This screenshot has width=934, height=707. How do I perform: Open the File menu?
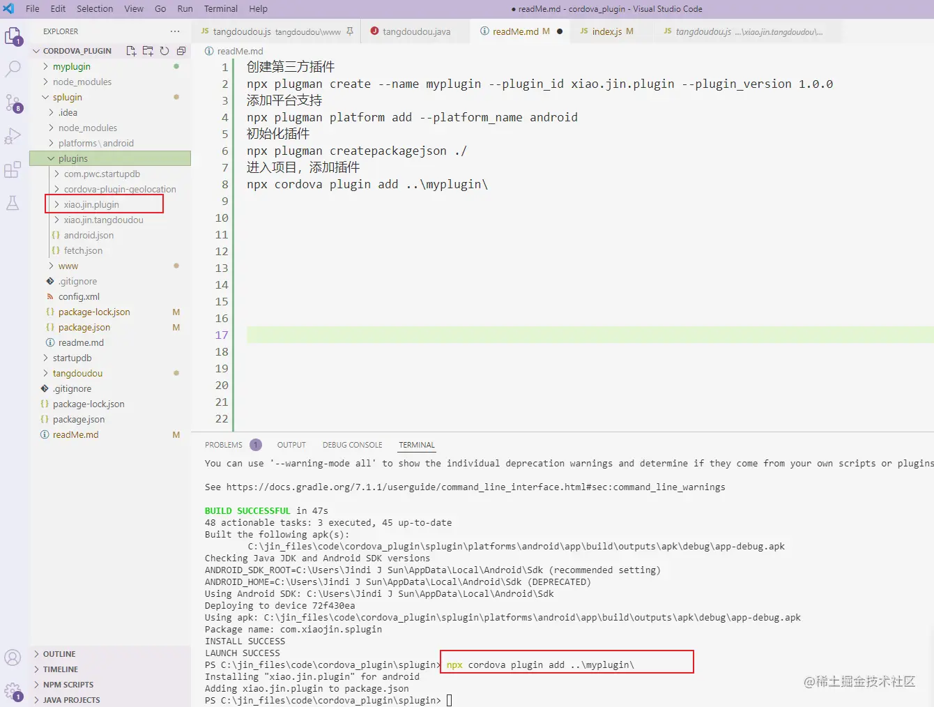(33, 8)
